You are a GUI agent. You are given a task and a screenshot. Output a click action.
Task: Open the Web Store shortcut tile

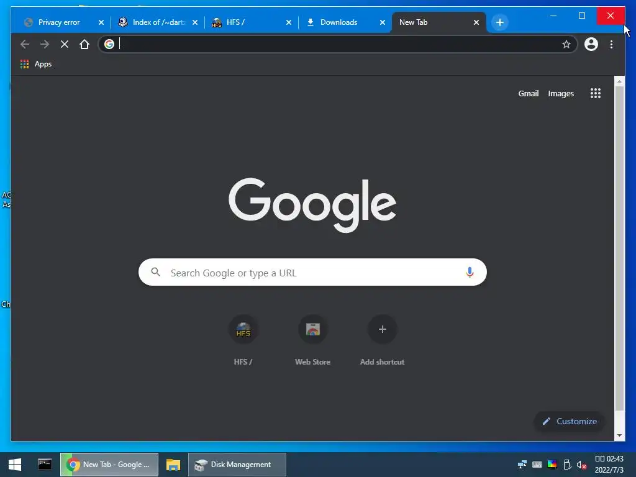coord(313,341)
